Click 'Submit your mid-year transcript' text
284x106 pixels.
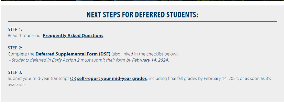point(38,79)
